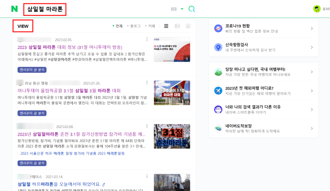The image size is (330, 191).
Task: Click the date 2021.03.14.
Action: pos(54,177)
